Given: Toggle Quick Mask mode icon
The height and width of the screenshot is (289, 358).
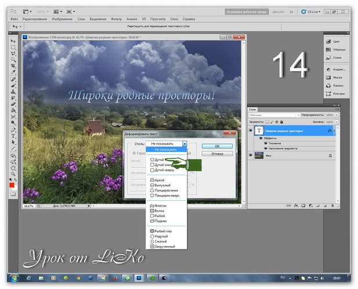Looking at the screenshot, I should point(13,194).
